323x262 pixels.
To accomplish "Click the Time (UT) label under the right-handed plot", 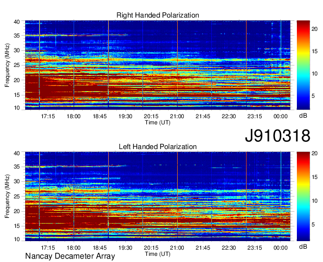I will 158,122.
